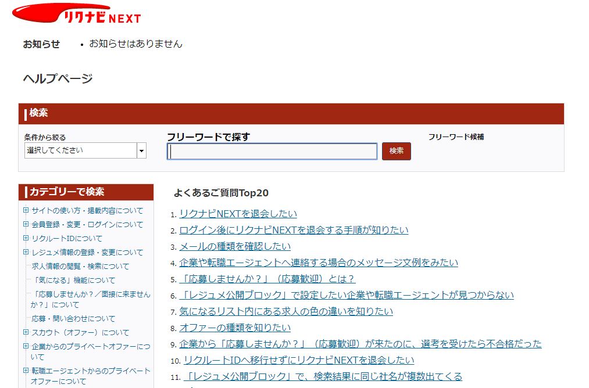Open スカウト（オファー）について label
The height and width of the screenshot is (388, 589).
80,333
